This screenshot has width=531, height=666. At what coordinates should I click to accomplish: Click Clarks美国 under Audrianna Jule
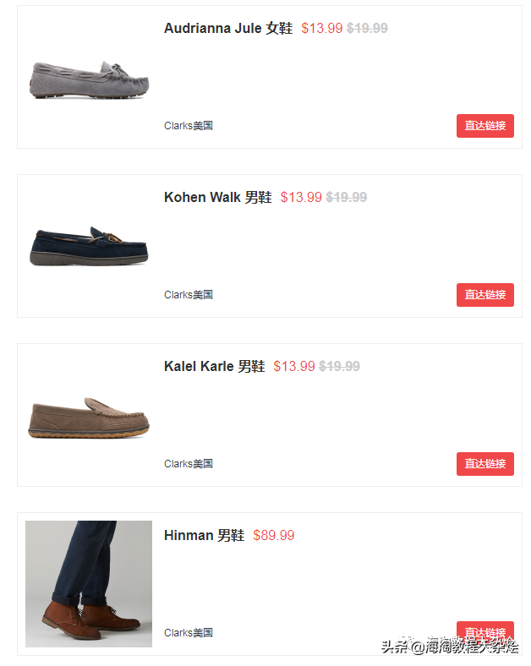click(x=189, y=126)
